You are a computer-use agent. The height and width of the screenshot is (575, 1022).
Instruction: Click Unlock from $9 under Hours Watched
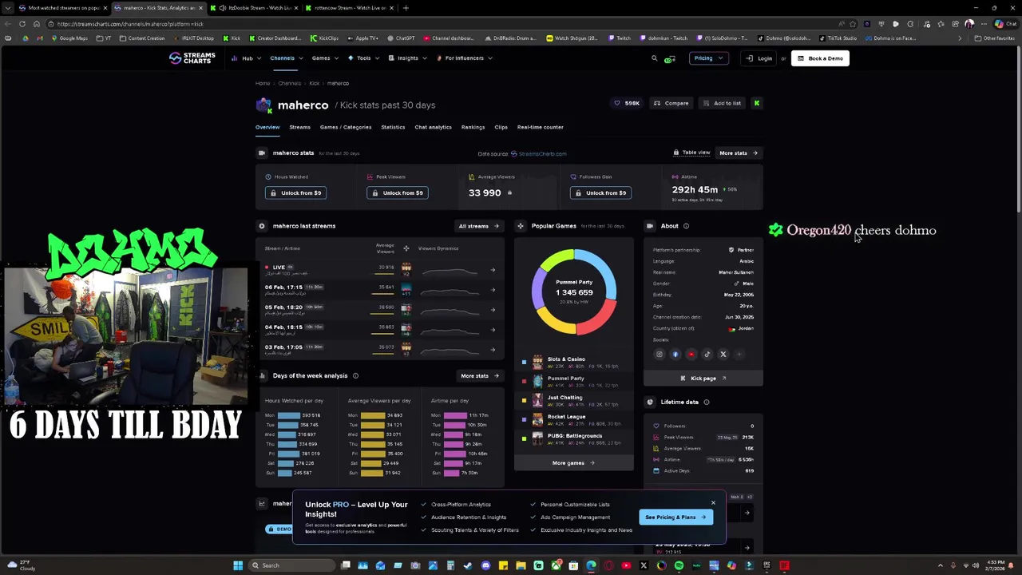tap(295, 192)
